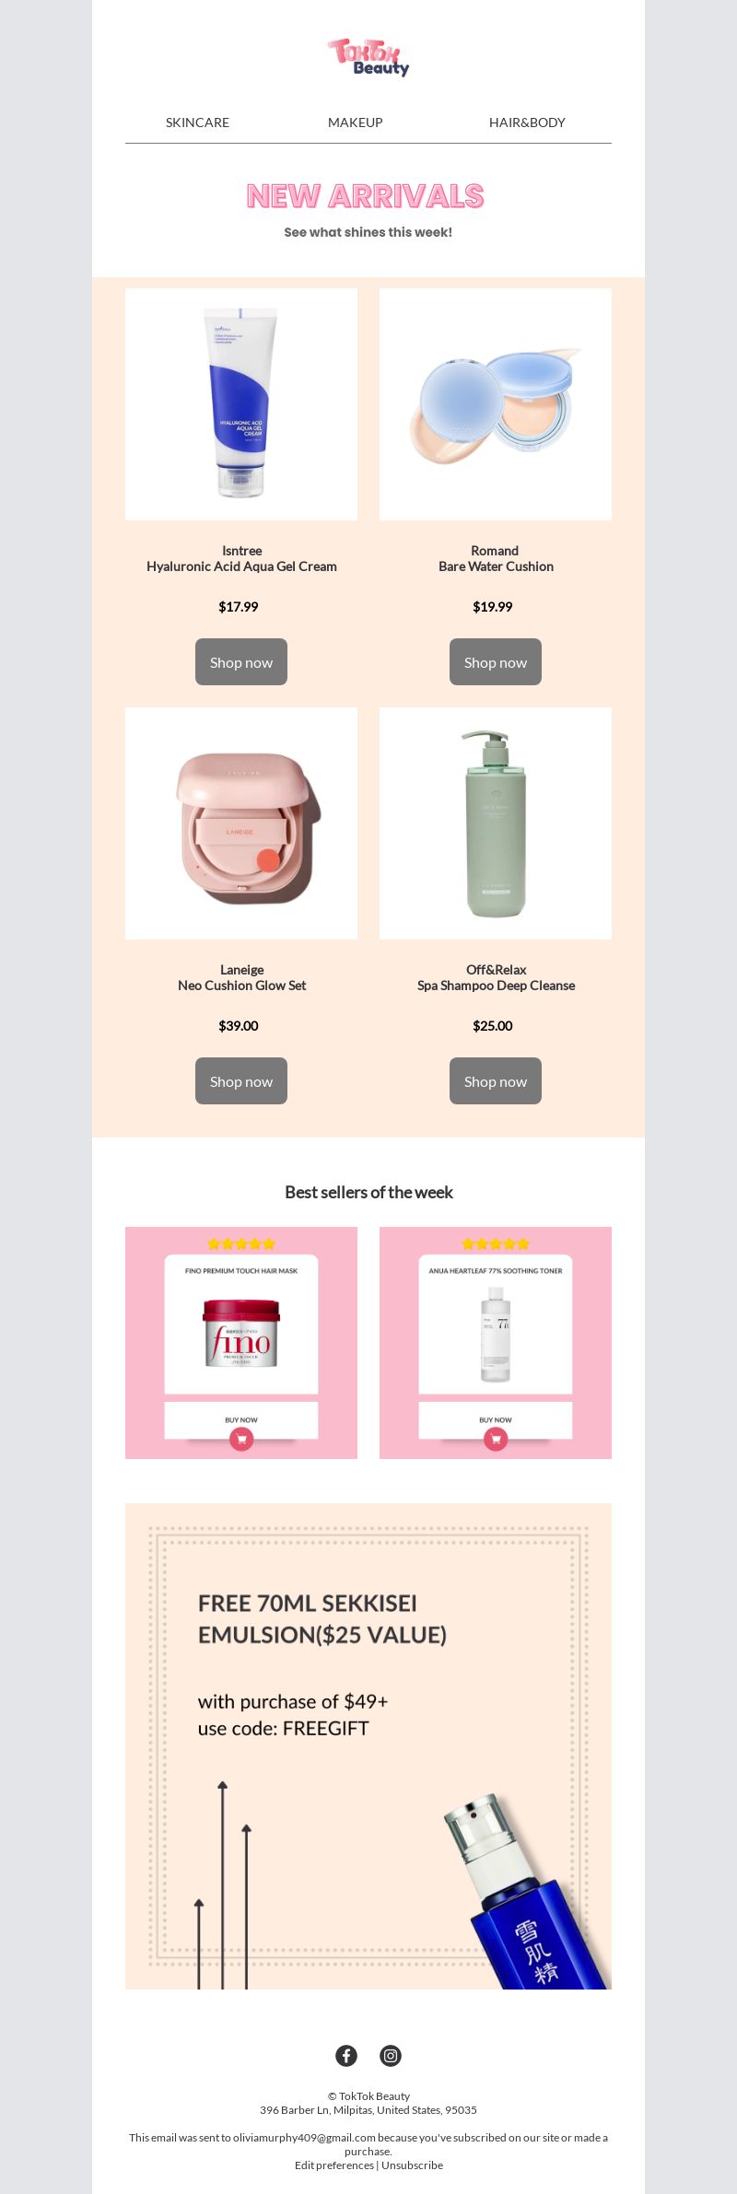Open the Laneige Neo Cushion product image
The width and height of the screenshot is (737, 2194).
click(x=241, y=823)
